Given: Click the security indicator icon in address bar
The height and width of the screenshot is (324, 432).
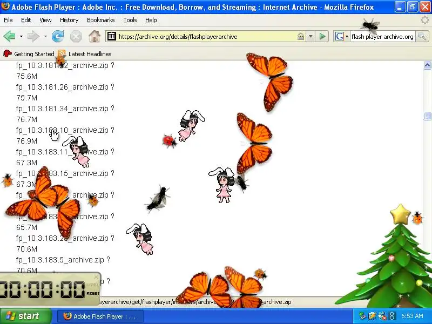Looking at the screenshot, I should (x=301, y=36).
